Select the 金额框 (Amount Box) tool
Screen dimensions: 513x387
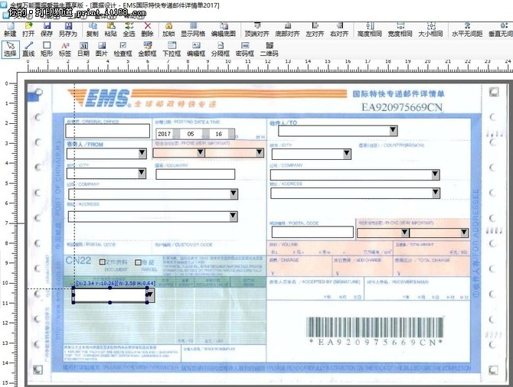point(147,49)
